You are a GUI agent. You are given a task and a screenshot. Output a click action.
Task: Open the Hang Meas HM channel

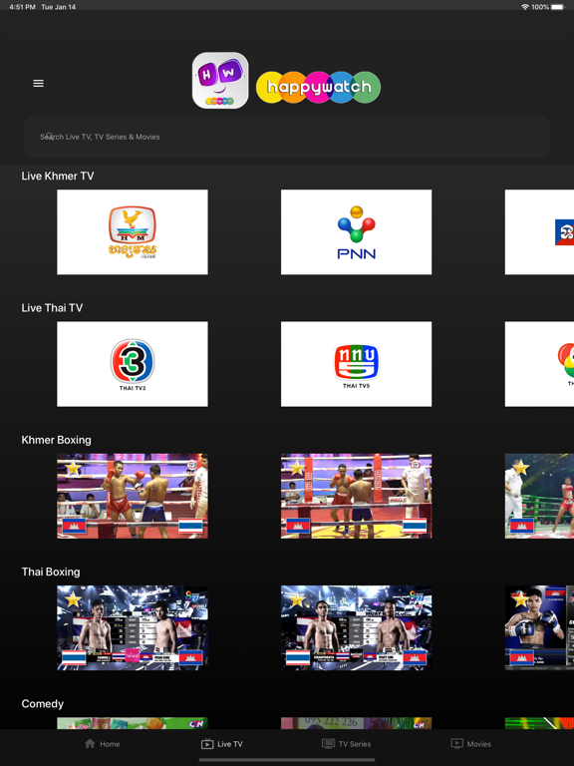point(133,232)
